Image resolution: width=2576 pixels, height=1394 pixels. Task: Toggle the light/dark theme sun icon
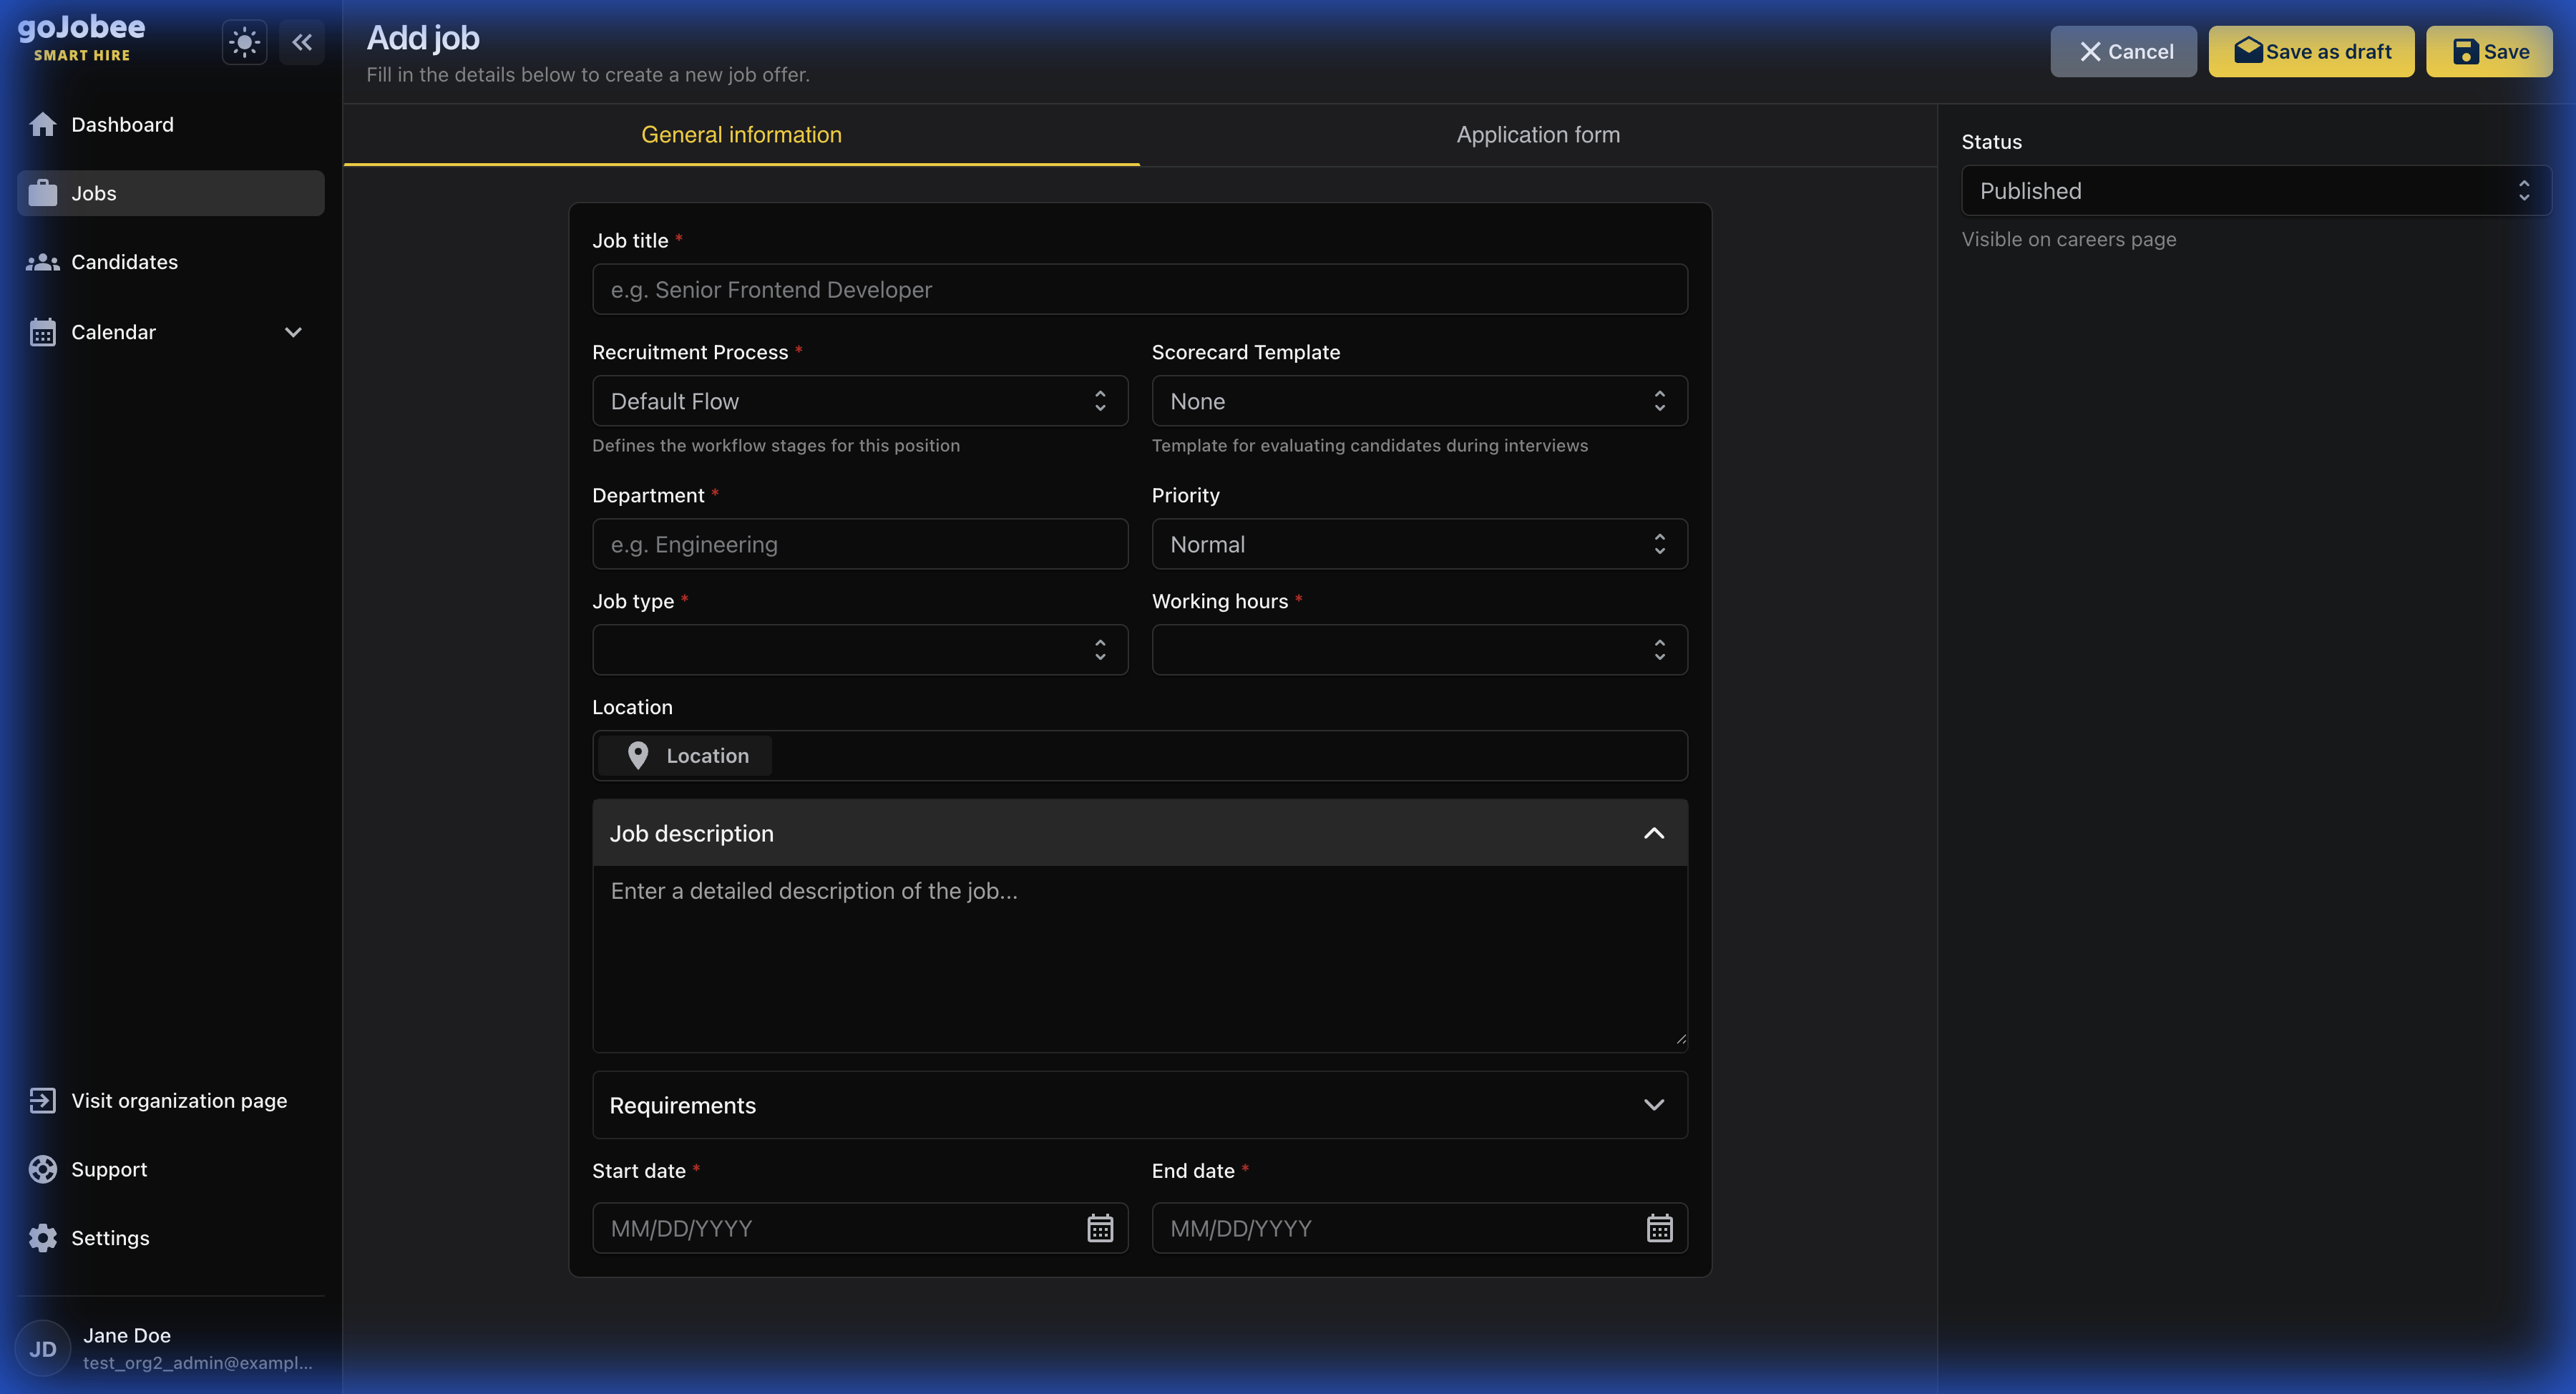pyautogui.click(x=244, y=42)
